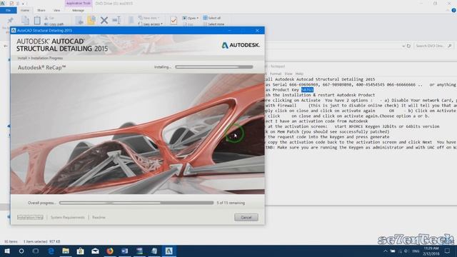This screenshot has width=457, height=257.
Task: Click Cortana search circle on taskbar
Action: (21, 251)
